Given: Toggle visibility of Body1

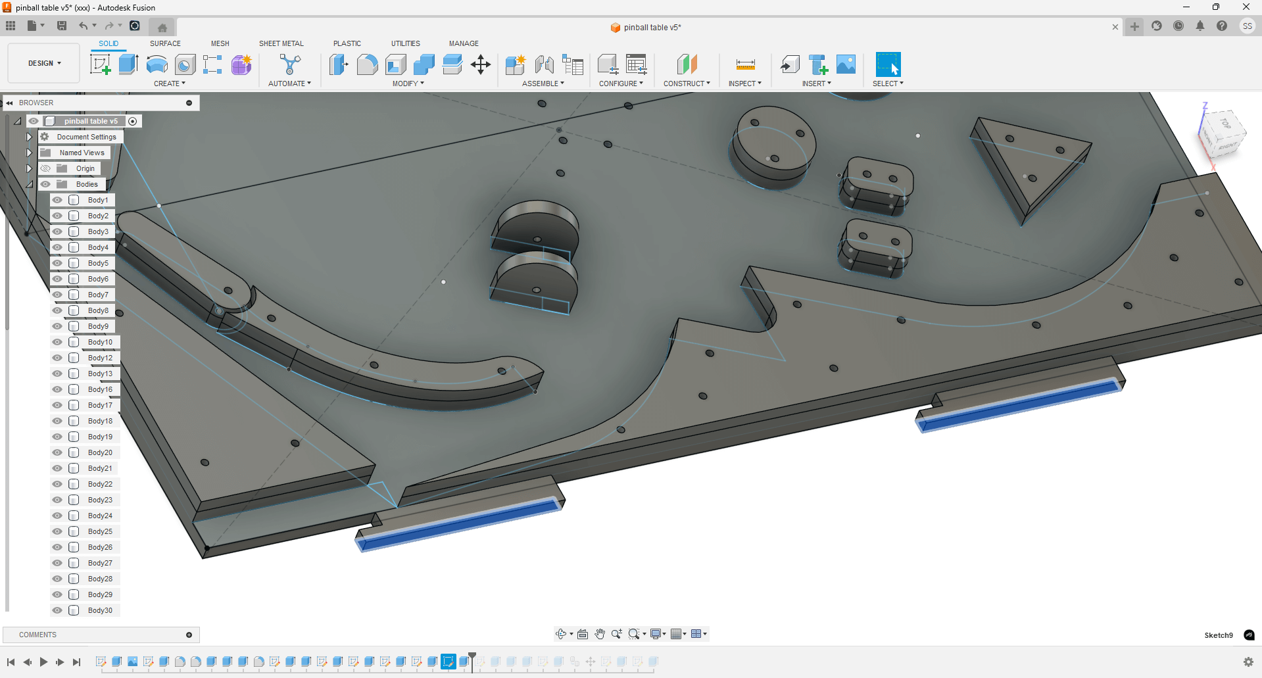Looking at the screenshot, I should point(57,200).
